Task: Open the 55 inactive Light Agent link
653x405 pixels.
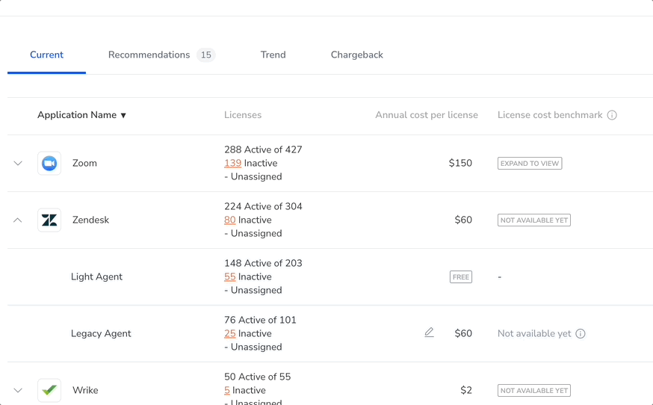Action: coord(230,276)
